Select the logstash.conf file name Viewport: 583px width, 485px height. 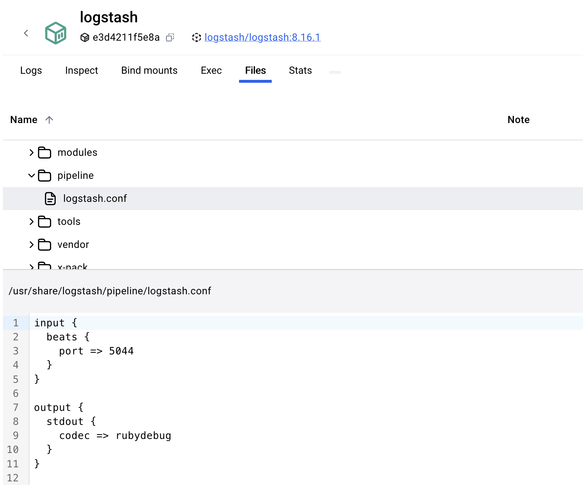click(95, 199)
